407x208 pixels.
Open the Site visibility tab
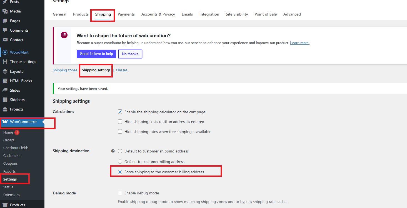click(x=237, y=14)
